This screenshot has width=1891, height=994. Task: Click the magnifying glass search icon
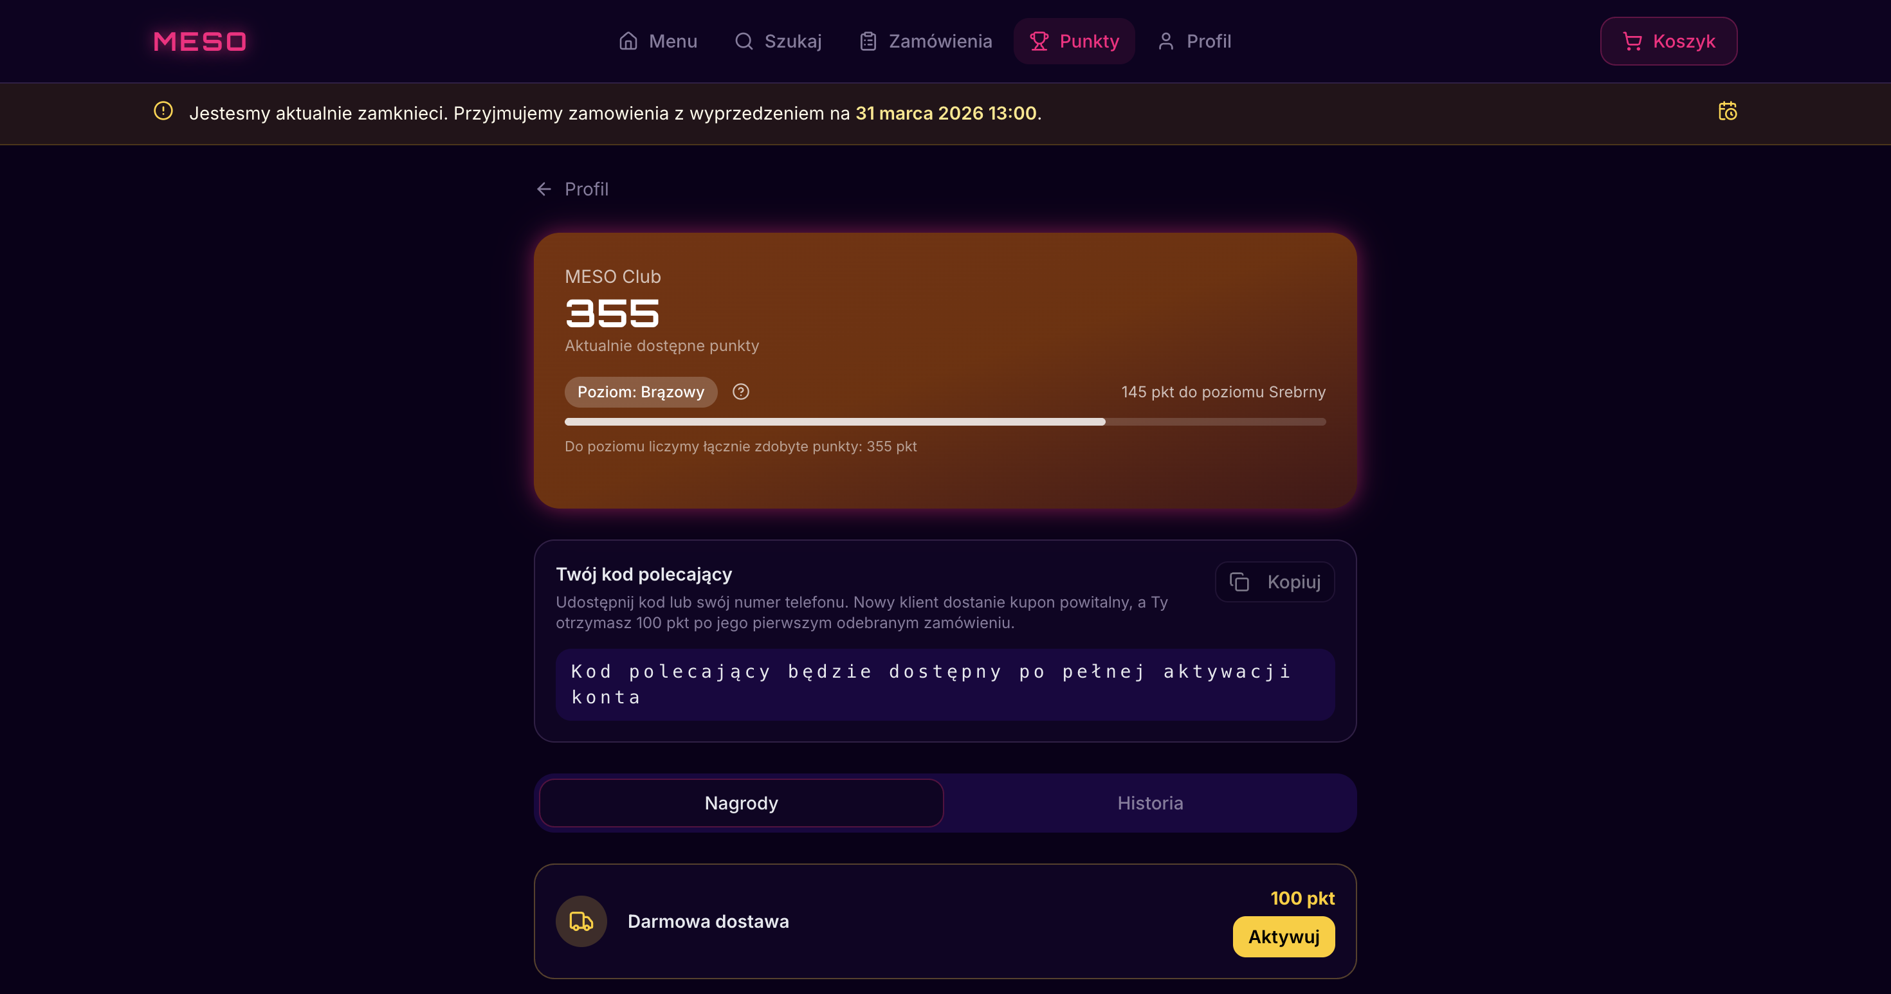click(744, 41)
